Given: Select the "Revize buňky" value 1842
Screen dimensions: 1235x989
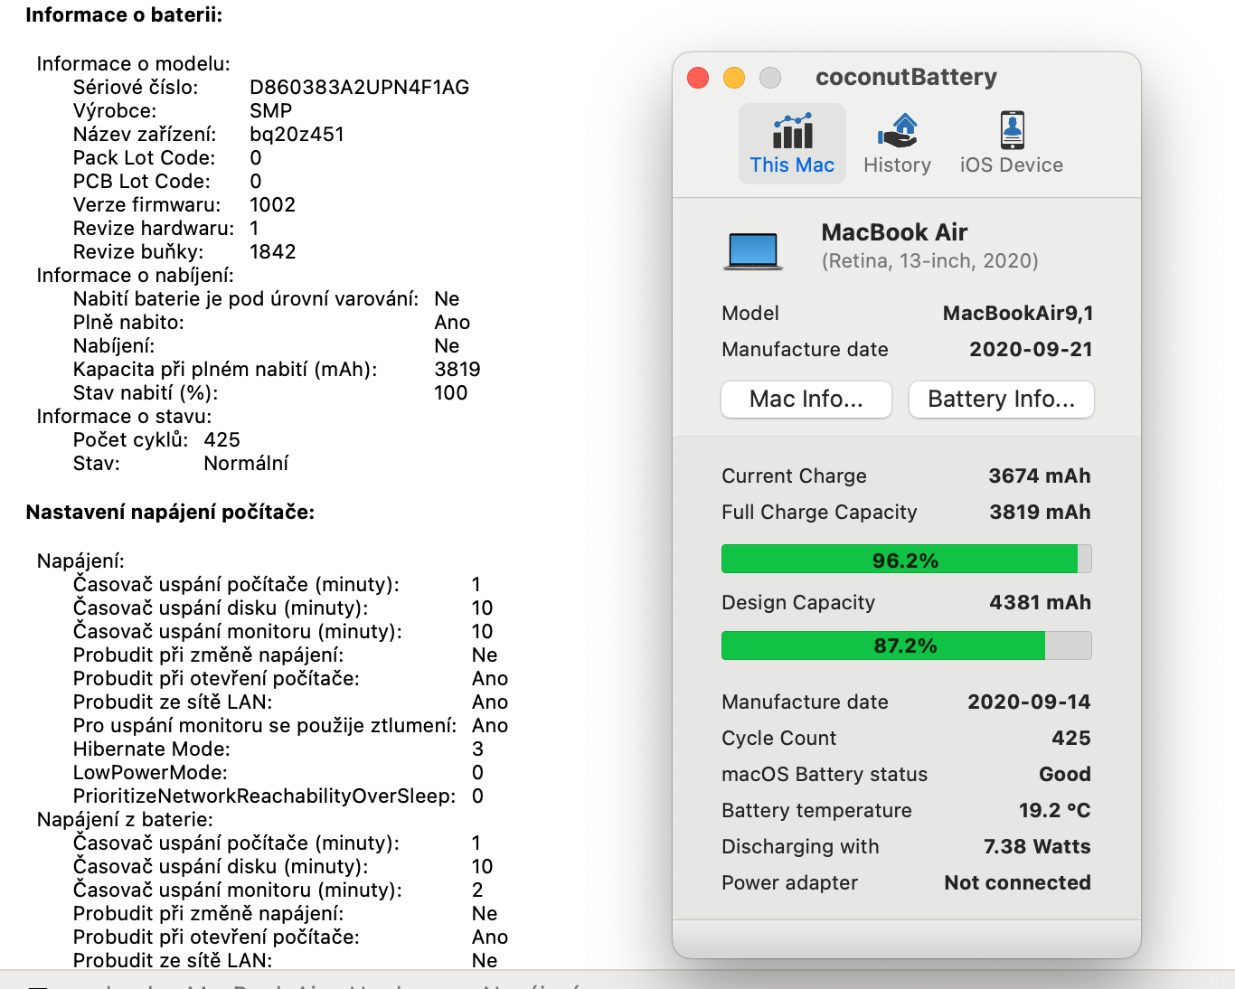Looking at the screenshot, I should 273,252.
